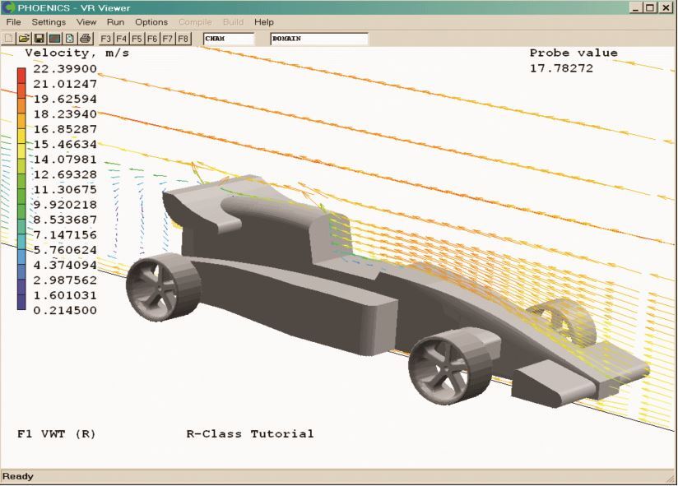Click the DOMAIN input field
Screen dimensions: 678x486
click(319, 39)
